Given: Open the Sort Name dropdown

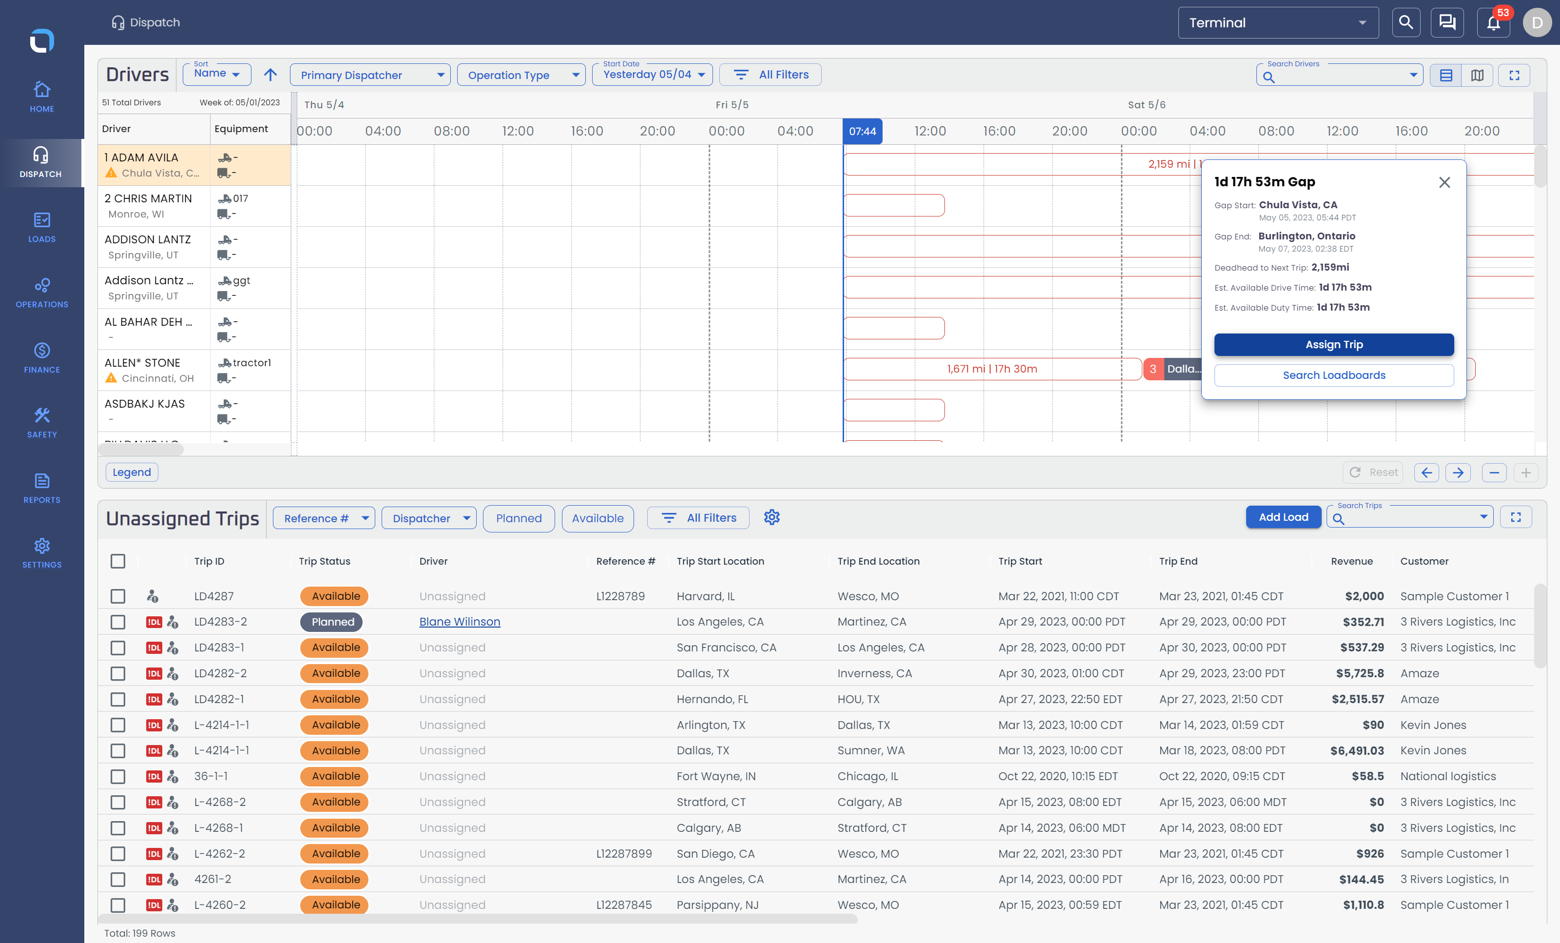Looking at the screenshot, I should pos(217,74).
